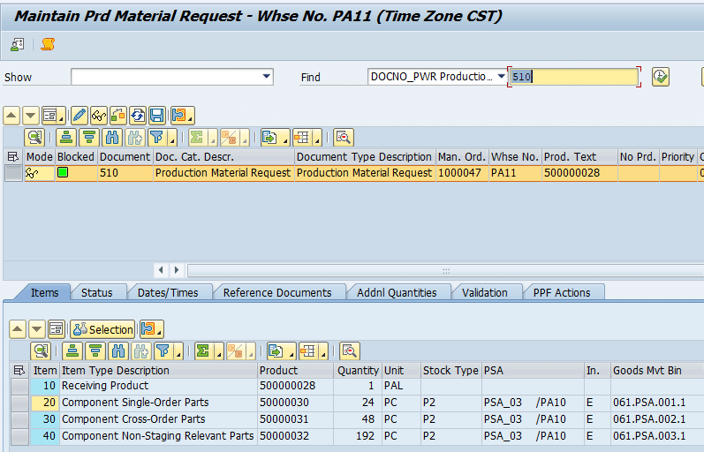Switch to the Reference Documents tab
This screenshot has width=704, height=452.
[276, 292]
